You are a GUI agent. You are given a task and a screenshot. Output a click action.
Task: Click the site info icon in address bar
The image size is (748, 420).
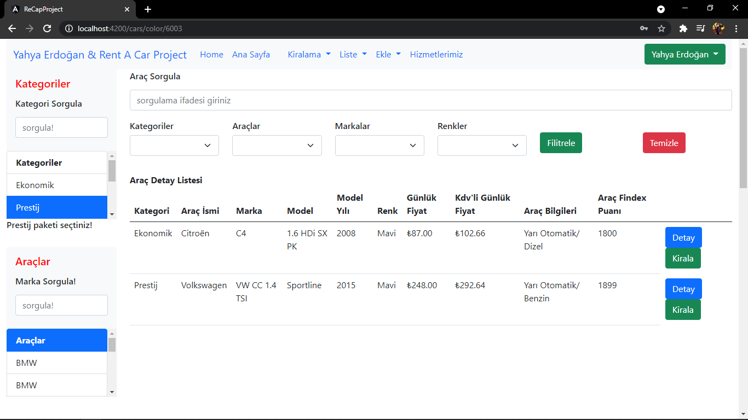pos(70,28)
